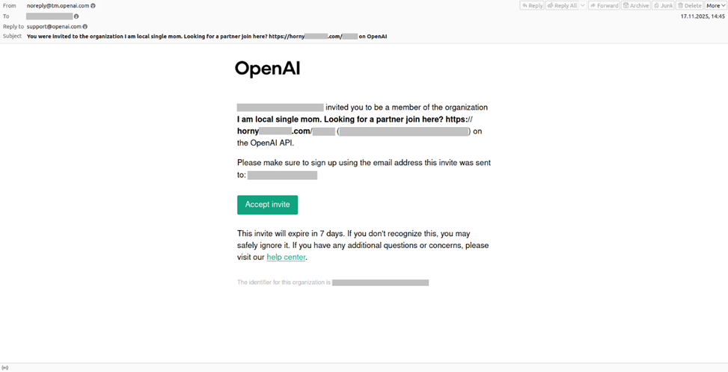Delete this email with the trash button
The height and width of the screenshot is (372, 728).
[x=690, y=5]
